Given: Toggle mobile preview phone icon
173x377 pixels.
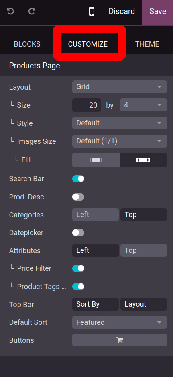Looking at the screenshot, I should click(x=92, y=11).
